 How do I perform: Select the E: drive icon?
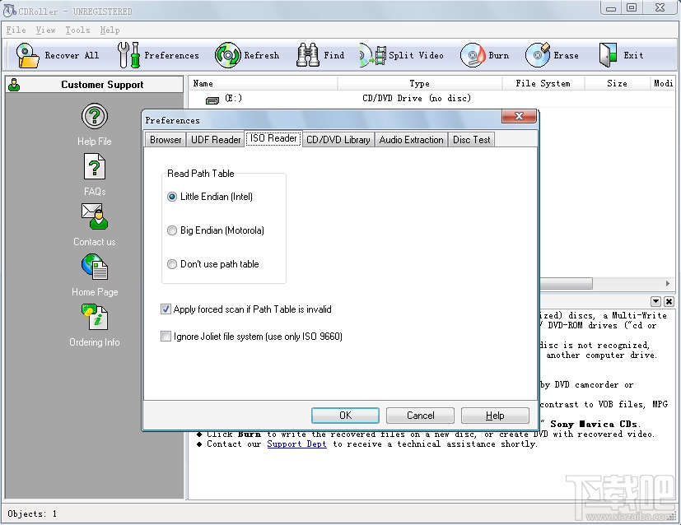click(x=212, y=100)
